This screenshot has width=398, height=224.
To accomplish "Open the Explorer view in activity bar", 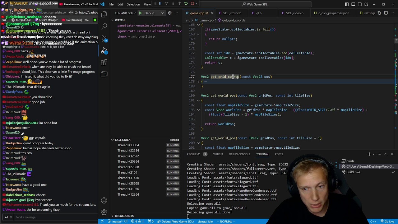I will point(104,14).
